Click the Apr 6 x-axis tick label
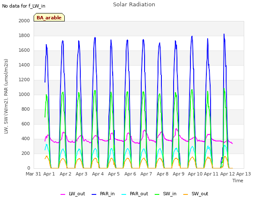Viewport: 269px width, 202px height. click(130, 174)
